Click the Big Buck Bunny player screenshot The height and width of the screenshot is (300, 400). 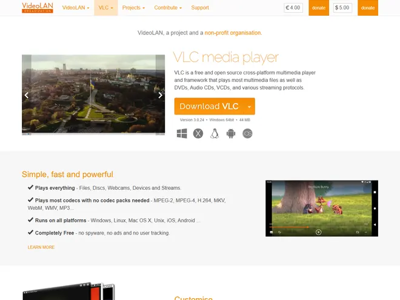(x=322, y=208)
